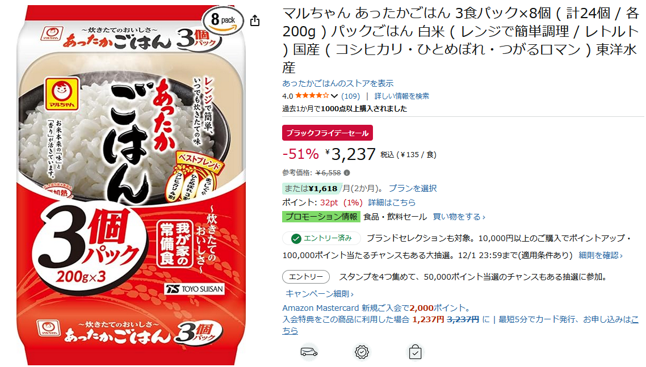Click the quality badge icon
This screenshot has width=646, height=367.
(x=362, y=352)
